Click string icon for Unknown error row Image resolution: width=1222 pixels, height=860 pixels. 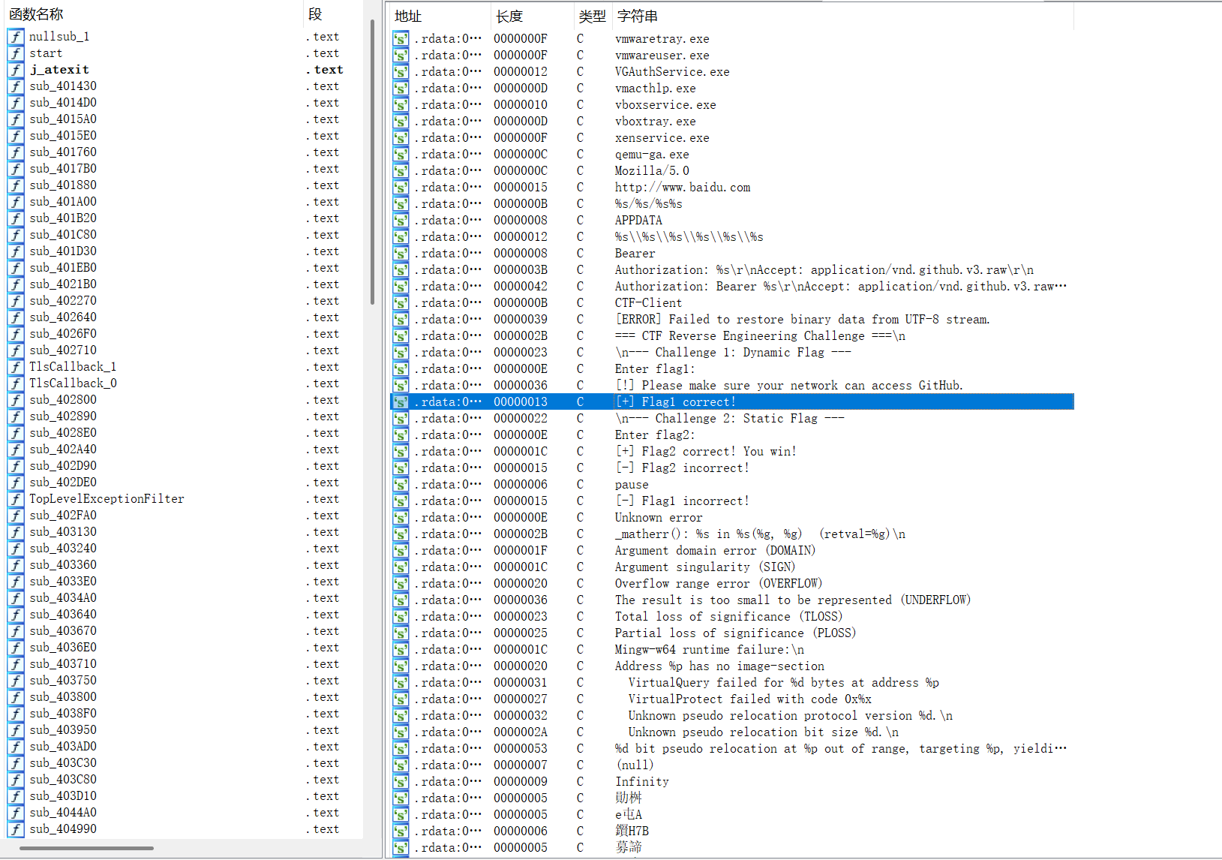click(401, 518)
